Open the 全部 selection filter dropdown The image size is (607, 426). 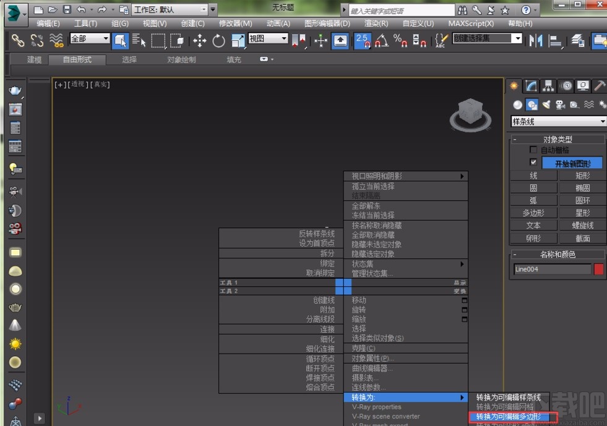tap(90, 39)
